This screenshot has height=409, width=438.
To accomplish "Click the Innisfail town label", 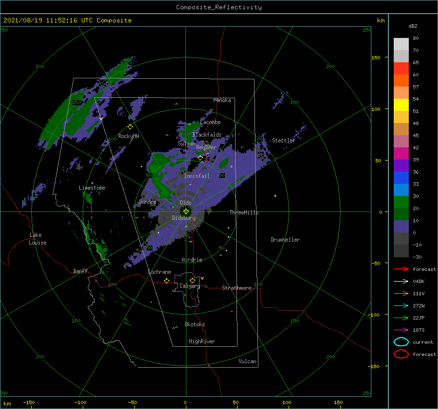I will click(197, 176).
